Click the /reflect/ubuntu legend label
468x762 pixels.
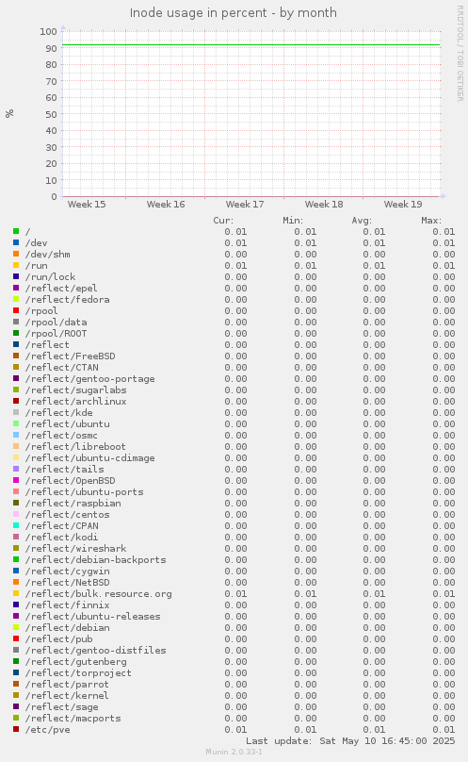click(x=68, y=423)
